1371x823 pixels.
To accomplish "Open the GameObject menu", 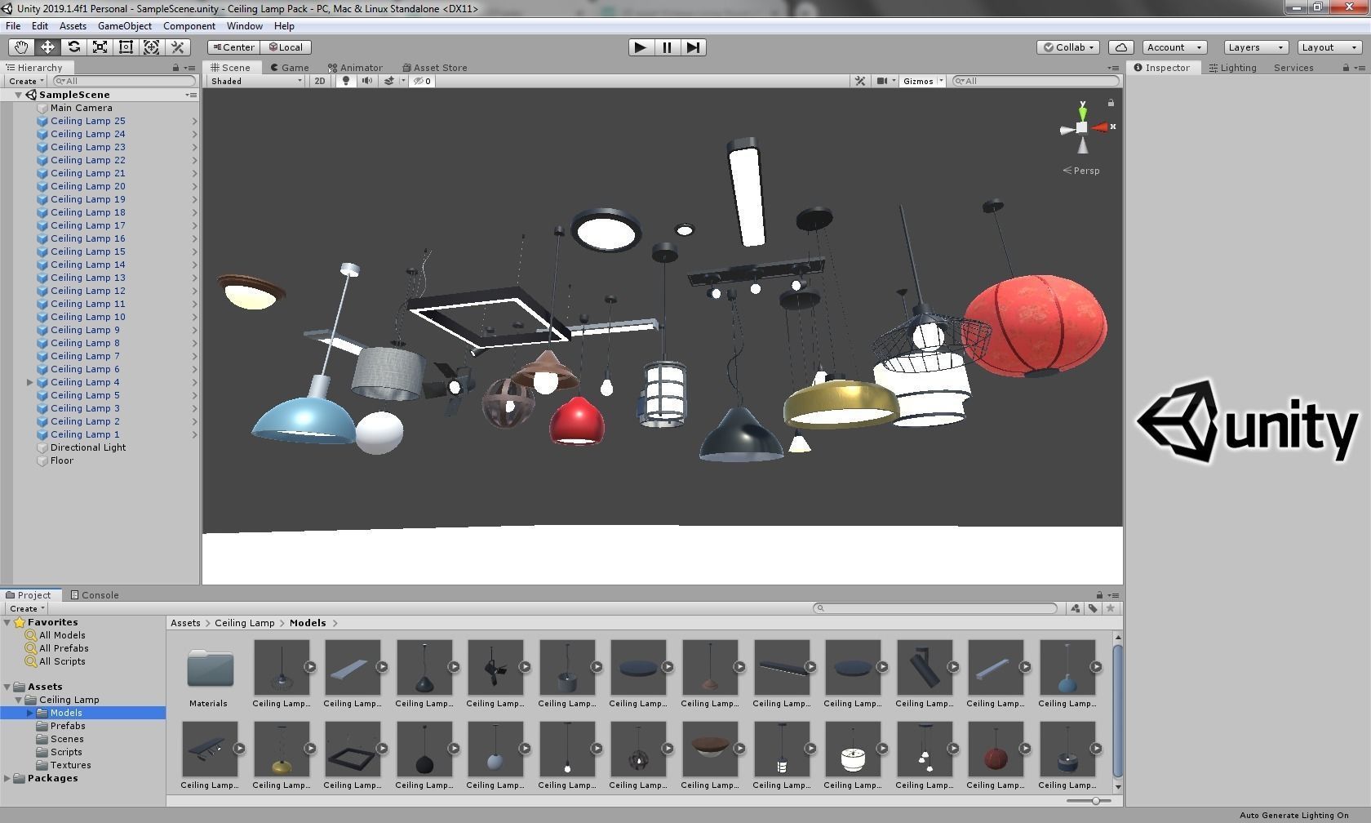I will coord(124,25).
